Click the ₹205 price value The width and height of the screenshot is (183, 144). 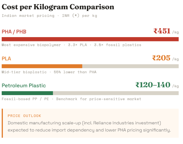point(161,58)
